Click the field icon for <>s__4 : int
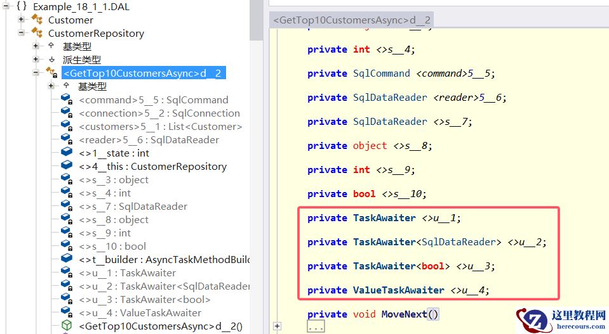The height and width of the screenshot is (334, 609). coord(67,192)
